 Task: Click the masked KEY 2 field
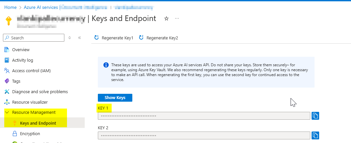point(204,135)
